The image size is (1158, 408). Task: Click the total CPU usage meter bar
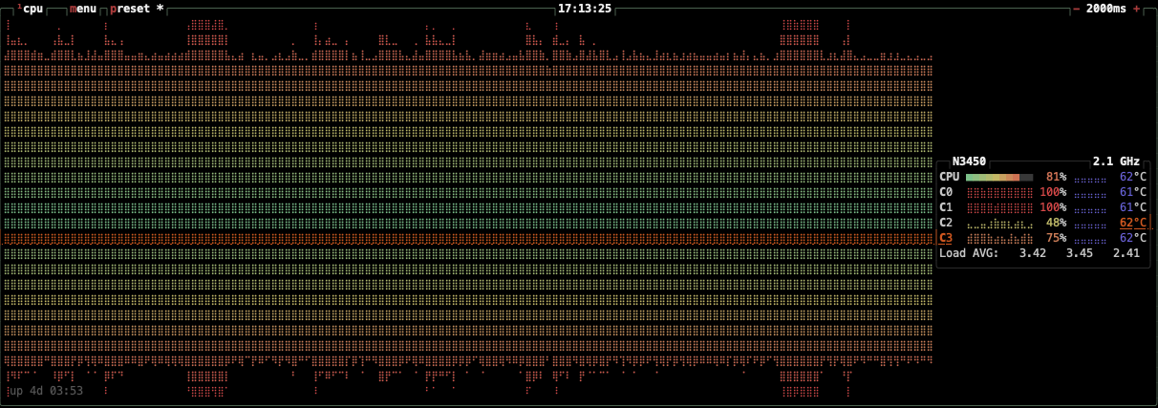[x=999, y=177]
